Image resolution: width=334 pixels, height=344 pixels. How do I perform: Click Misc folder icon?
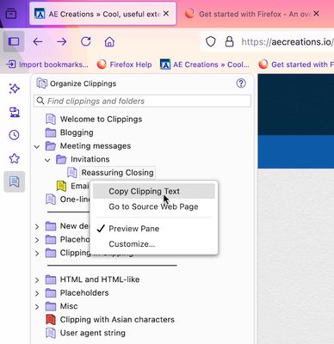pyautogui.click(x=51, y=306)
